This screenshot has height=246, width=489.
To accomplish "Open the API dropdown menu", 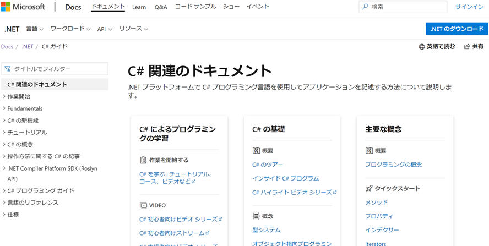I will tap(105, 29).
